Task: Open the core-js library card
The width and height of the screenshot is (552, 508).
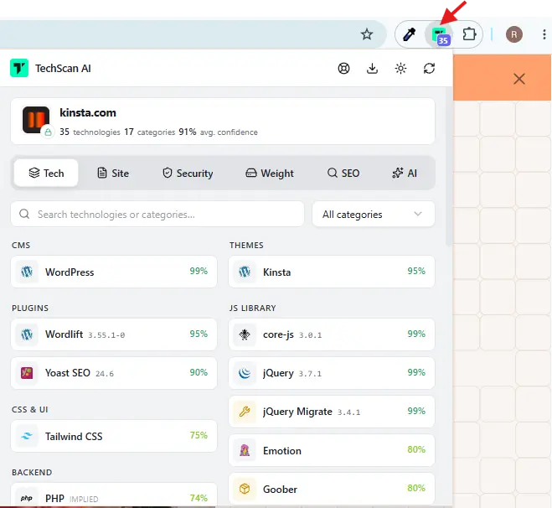Action: pos(332,334)
